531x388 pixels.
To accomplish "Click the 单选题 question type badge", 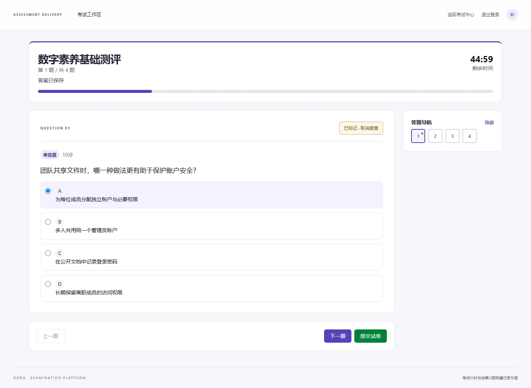I will tap(50, 155).
